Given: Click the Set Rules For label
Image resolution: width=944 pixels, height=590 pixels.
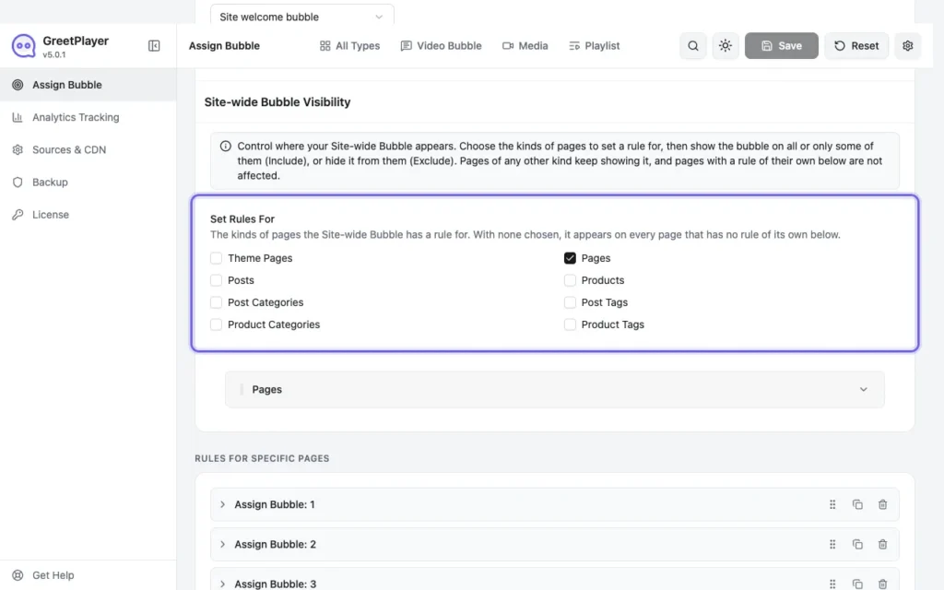Looking at the screenshot, I should 242,219.
